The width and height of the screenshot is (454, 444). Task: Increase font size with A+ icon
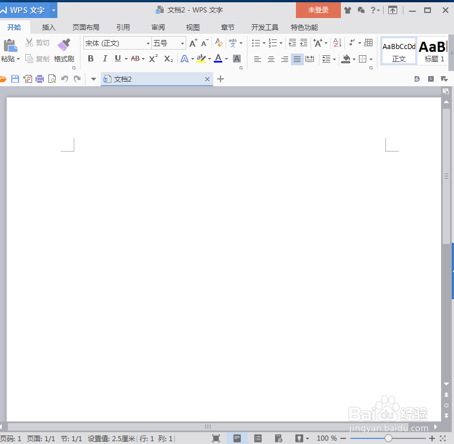193,43
